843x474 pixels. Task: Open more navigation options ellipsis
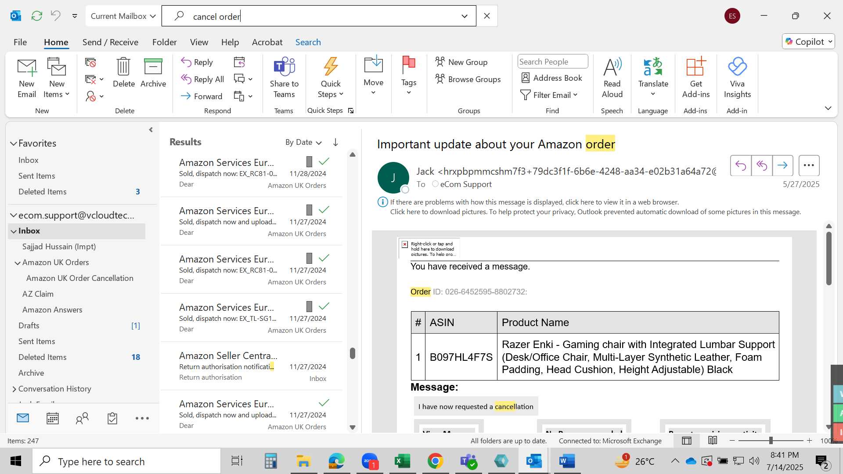point(142,418)
